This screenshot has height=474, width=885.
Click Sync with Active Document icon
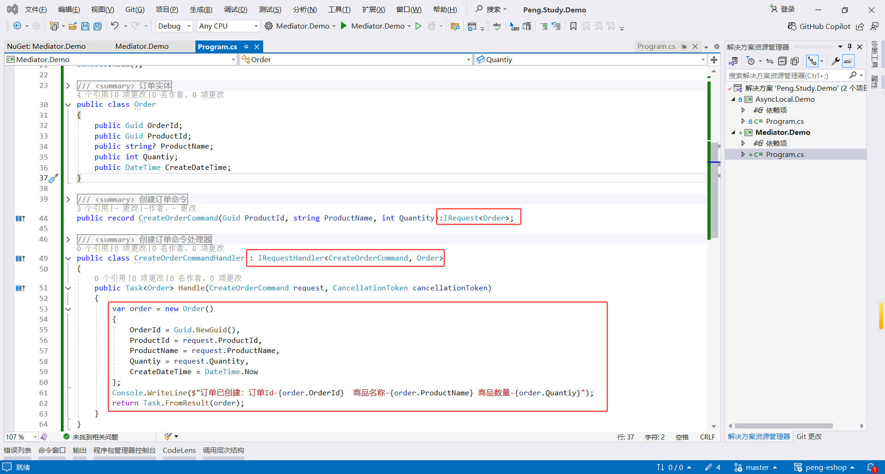769,61
